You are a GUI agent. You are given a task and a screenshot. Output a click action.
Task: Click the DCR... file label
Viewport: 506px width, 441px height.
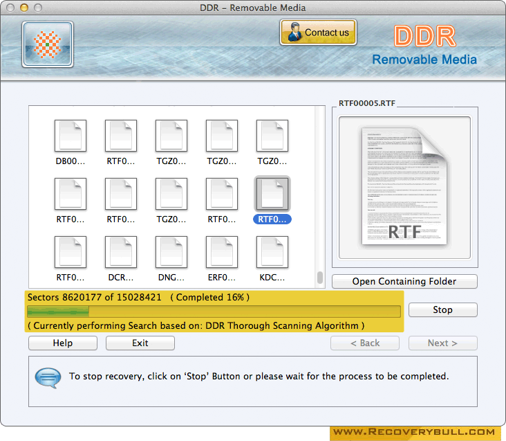click(x=121, y=278)
